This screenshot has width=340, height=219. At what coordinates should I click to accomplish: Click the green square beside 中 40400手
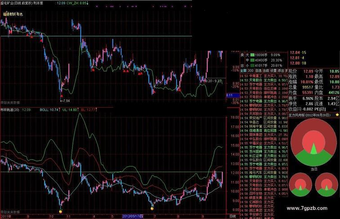pyautogui.click(x=252, y=60)
